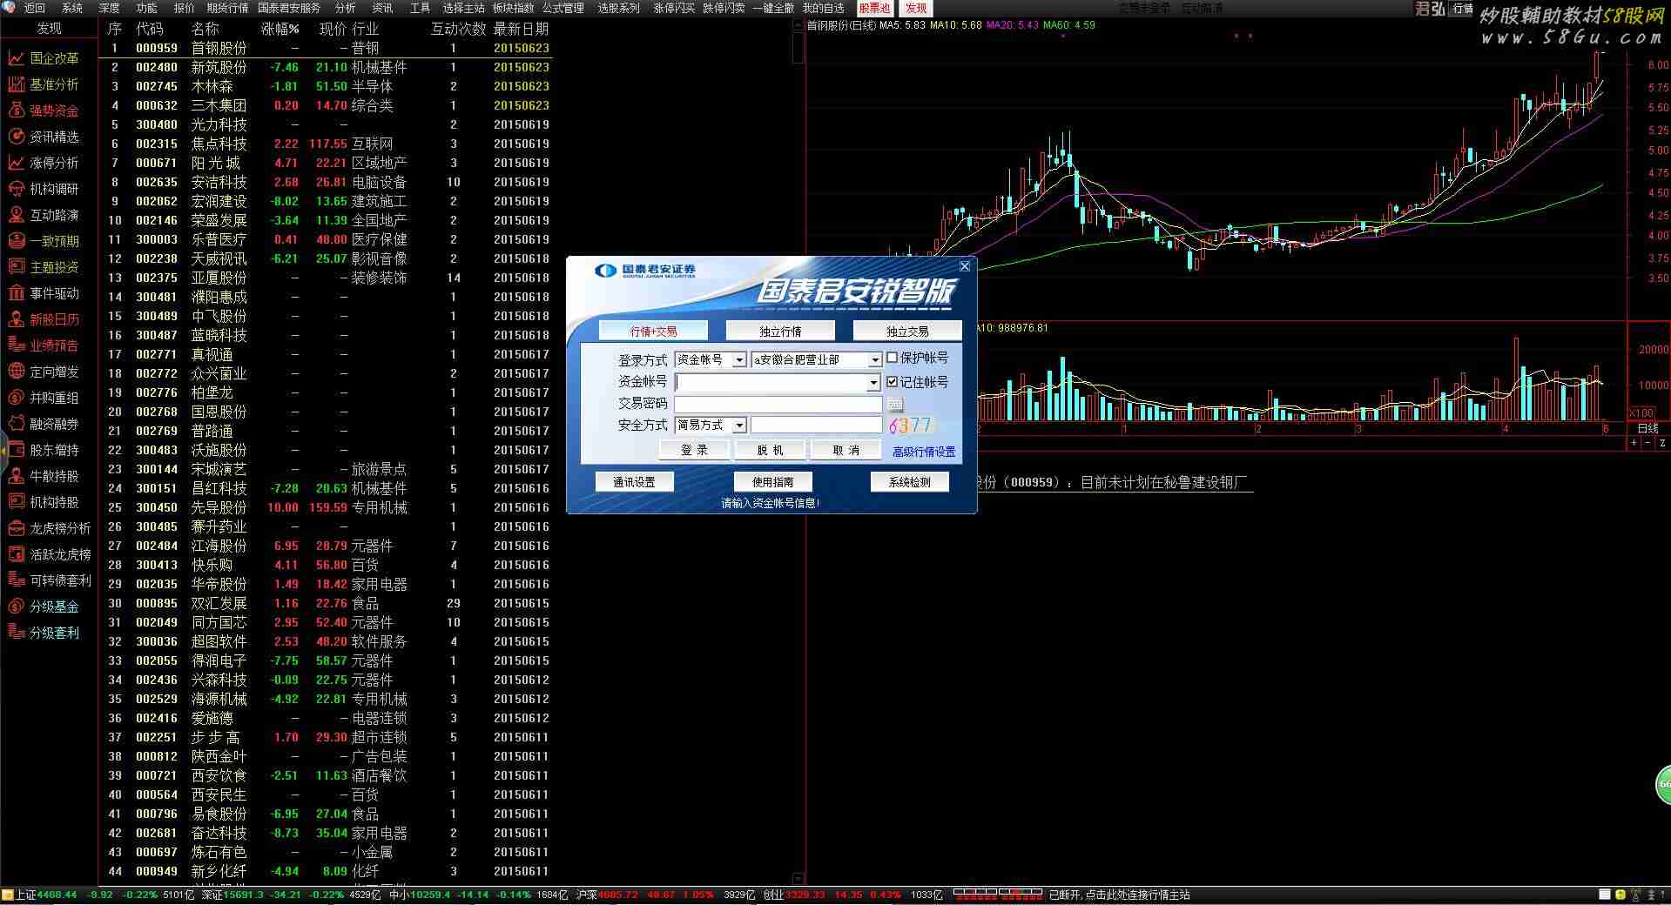Open the 报价 menu
Image resolution: width=1671 pixels, height=905 pixels.
185,8
